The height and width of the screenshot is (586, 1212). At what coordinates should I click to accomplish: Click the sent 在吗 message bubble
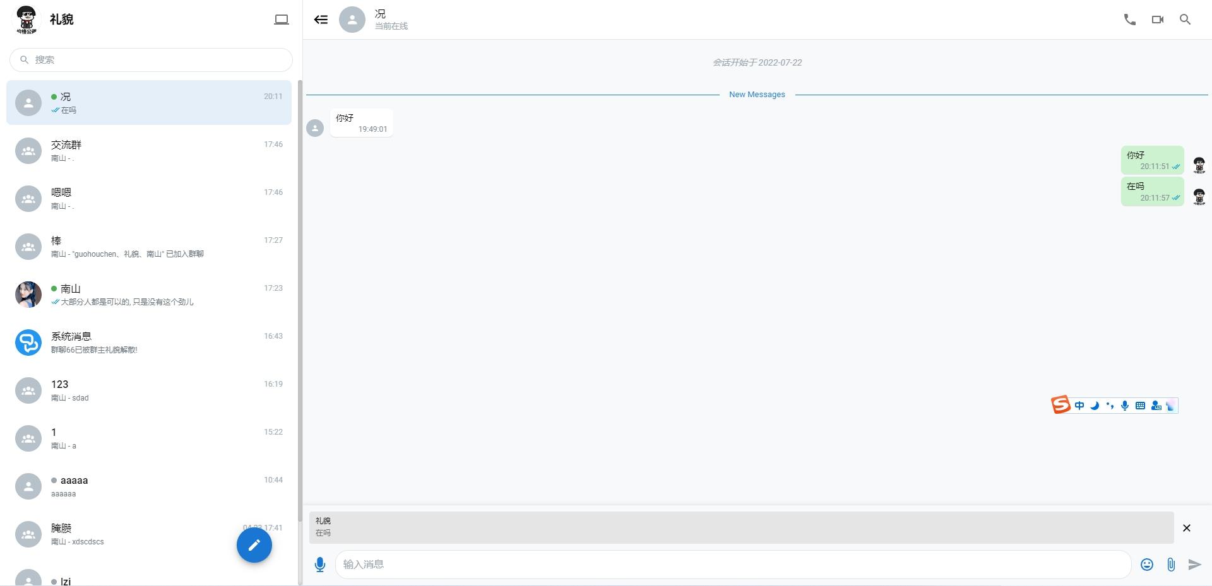coord(1153,191)
